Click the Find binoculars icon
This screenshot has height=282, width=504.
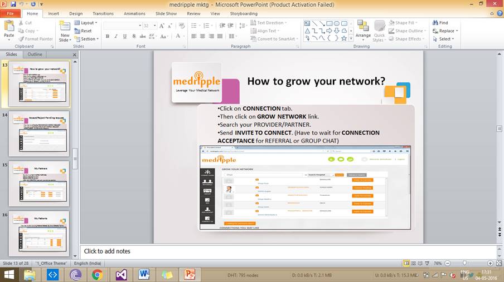pos(435,23)
